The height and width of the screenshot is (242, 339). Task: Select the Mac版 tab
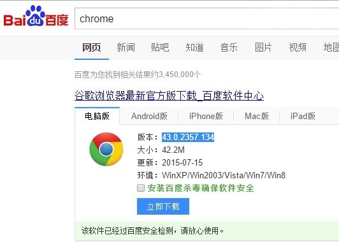click(x=257, y=116)
